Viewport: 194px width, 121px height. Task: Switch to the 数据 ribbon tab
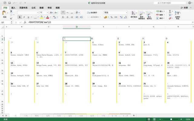(x=41, y=8)
